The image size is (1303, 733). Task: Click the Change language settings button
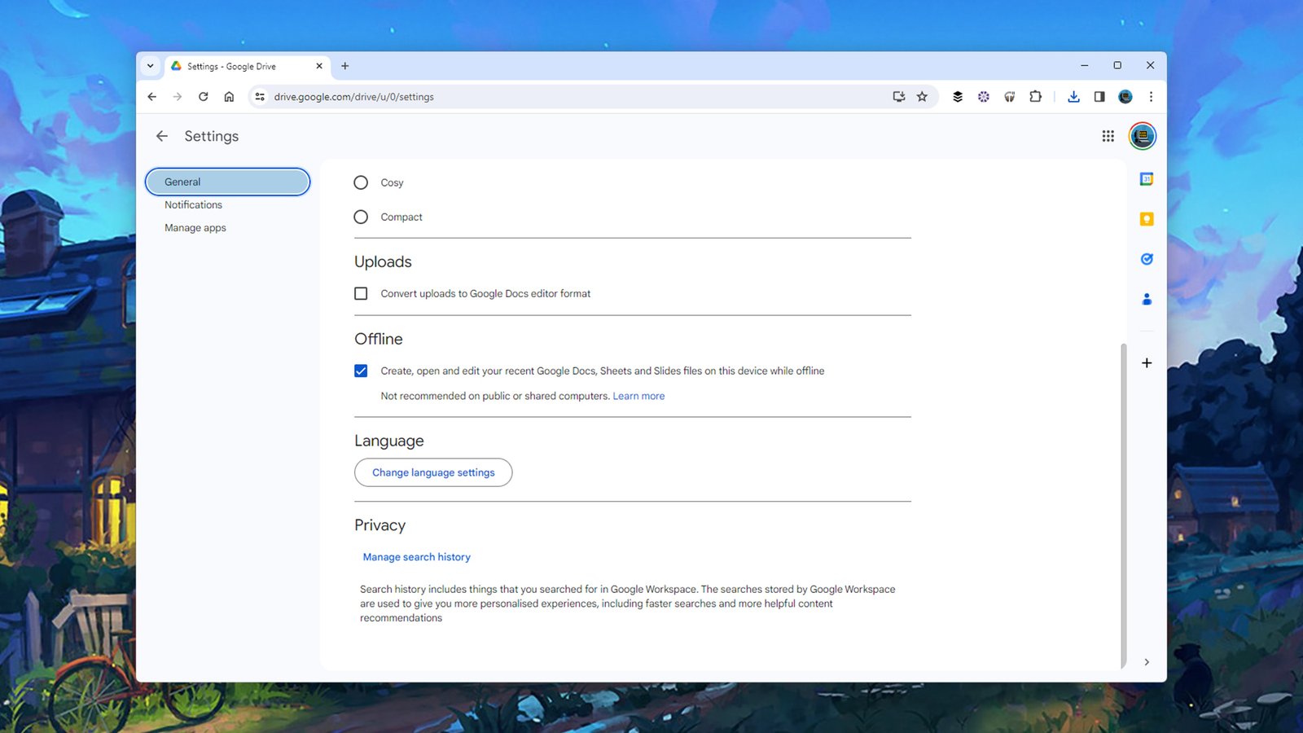[x=433, y=472]
